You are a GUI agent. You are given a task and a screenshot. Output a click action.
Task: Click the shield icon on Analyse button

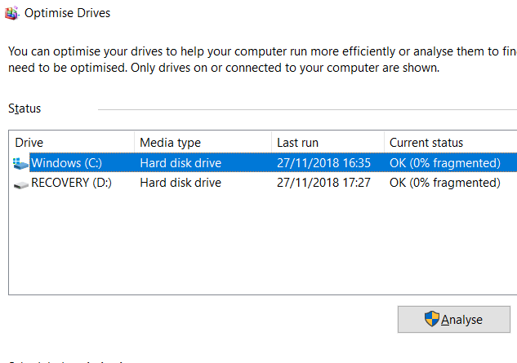coord(432,319)
